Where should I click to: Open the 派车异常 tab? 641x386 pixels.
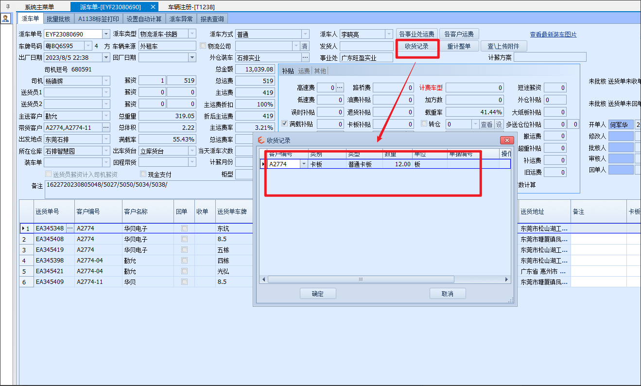point(181,19)
